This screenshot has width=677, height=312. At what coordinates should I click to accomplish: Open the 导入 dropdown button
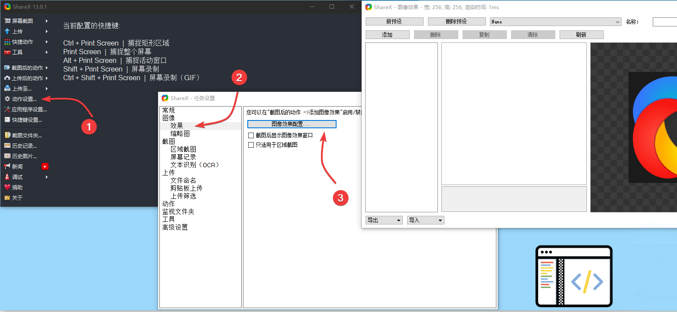pyautogui.click(x=426, y=220)
